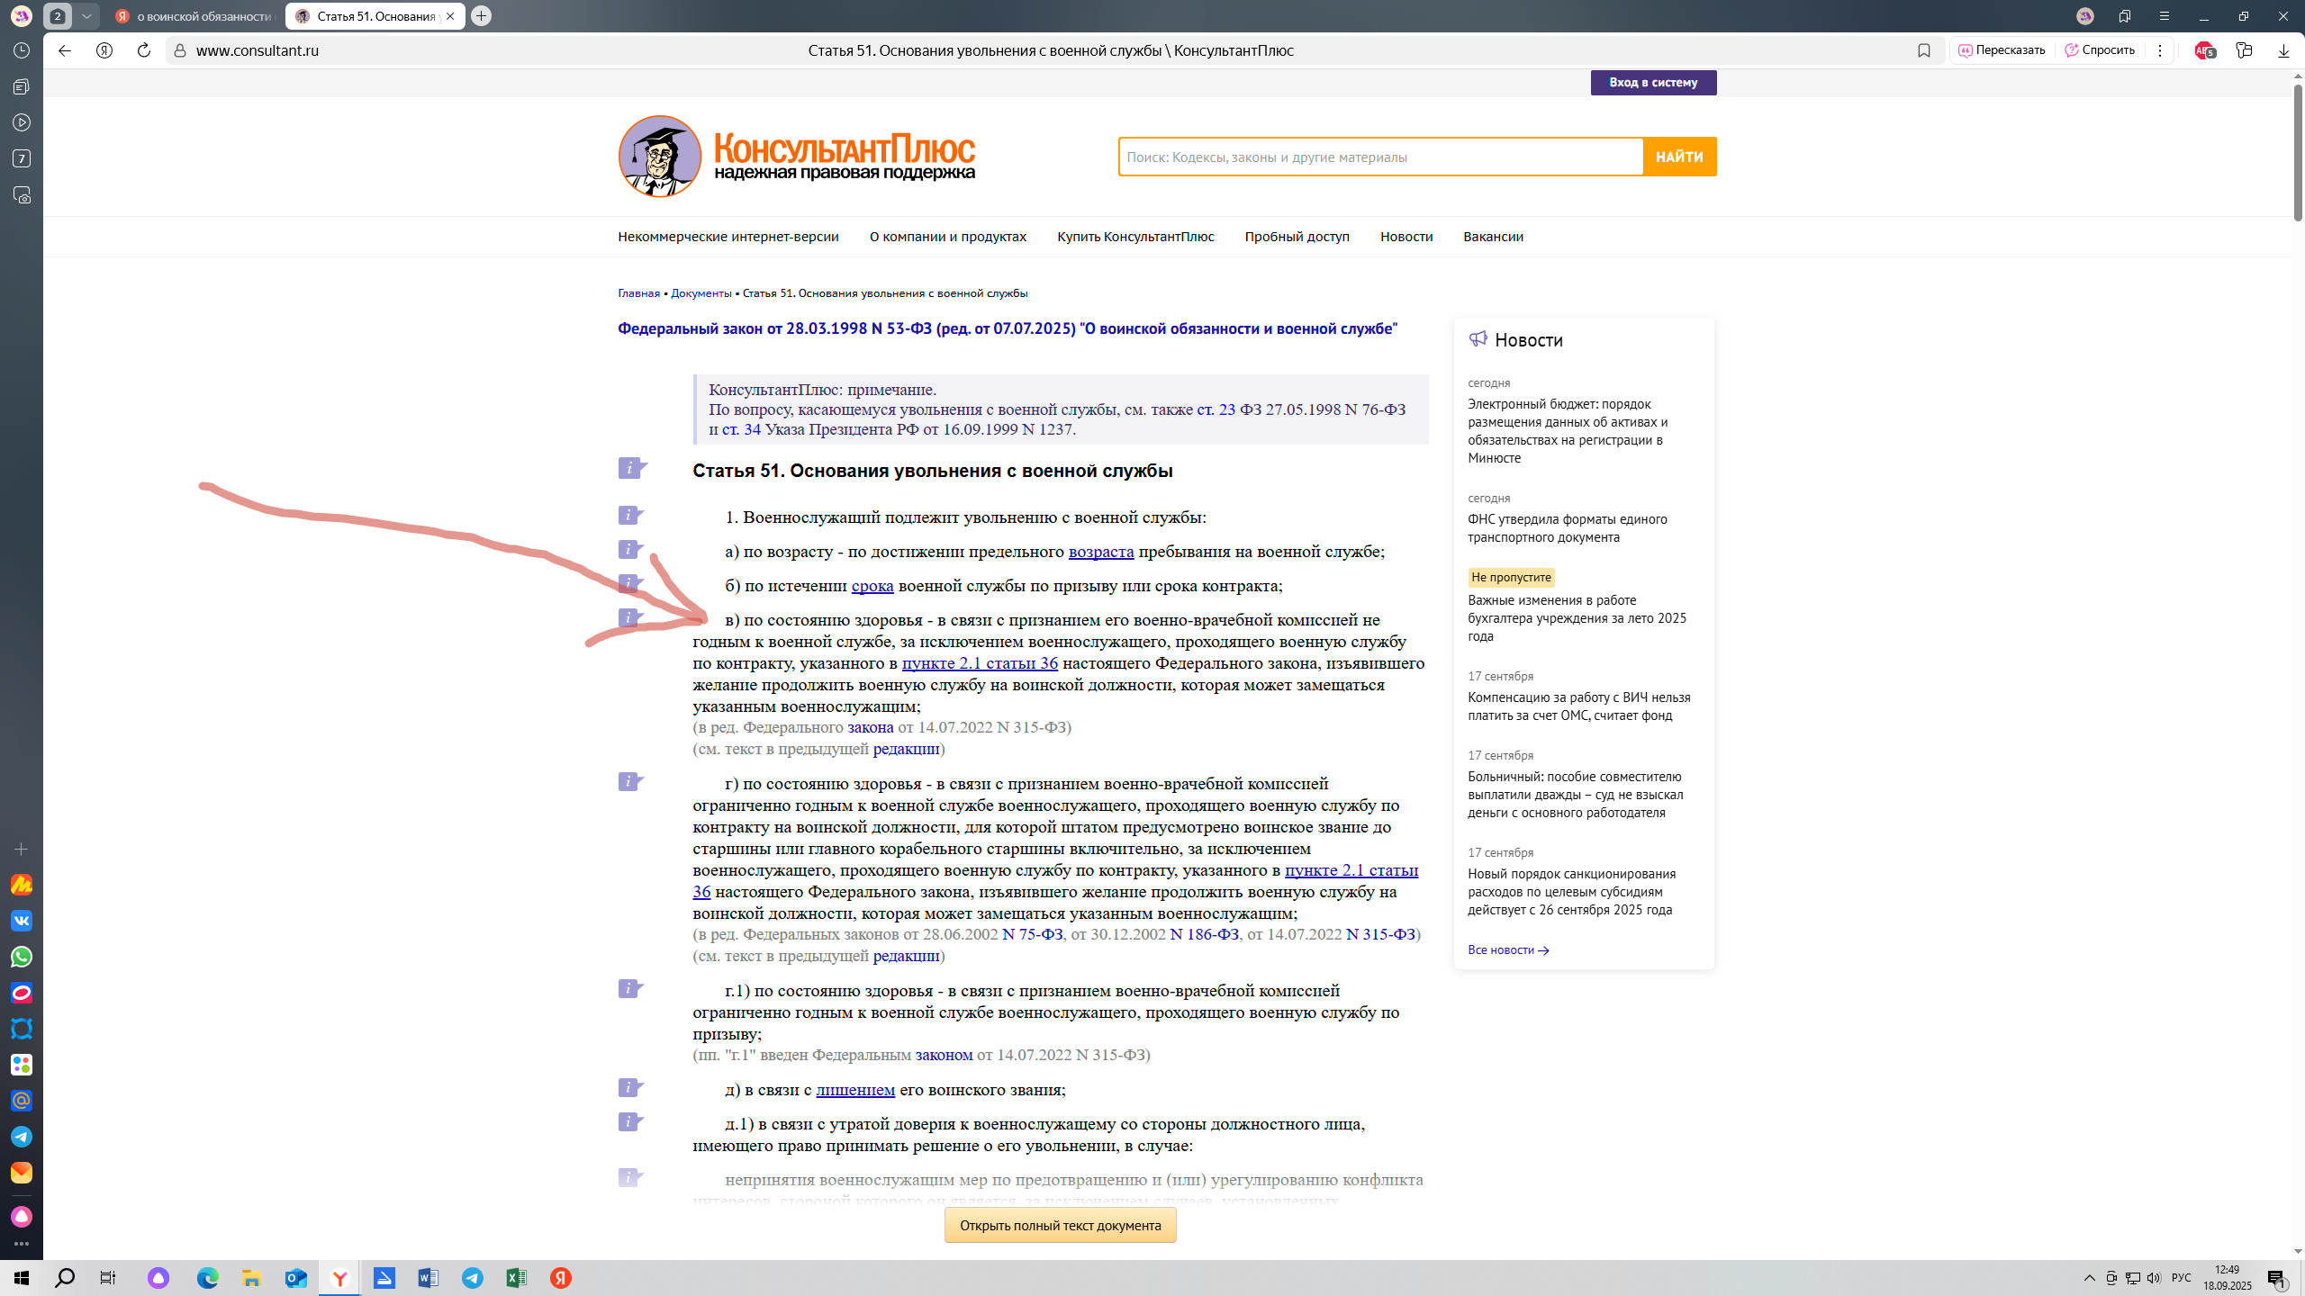Open a new browser tab
The width and height of the screenshot is (2305, 1296).
point(482,16)
